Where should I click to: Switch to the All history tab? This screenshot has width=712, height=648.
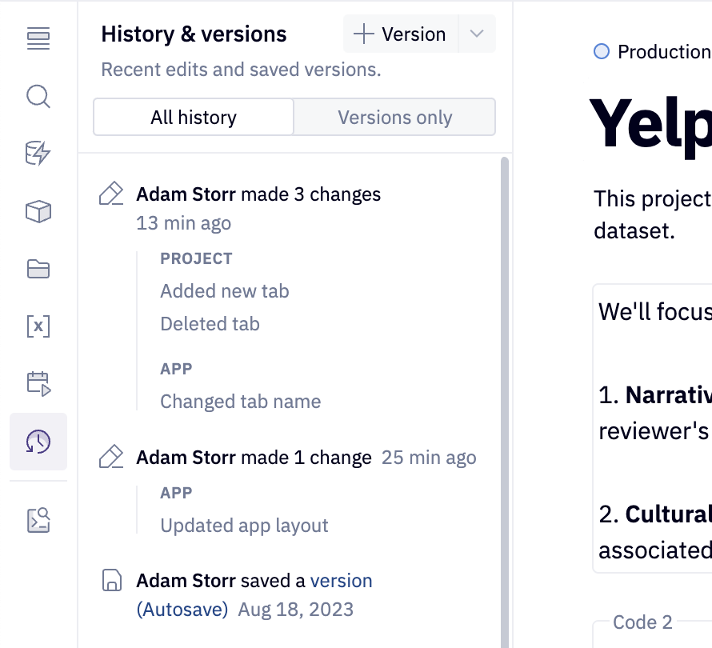pyautogui.click(x=193, y=117)
